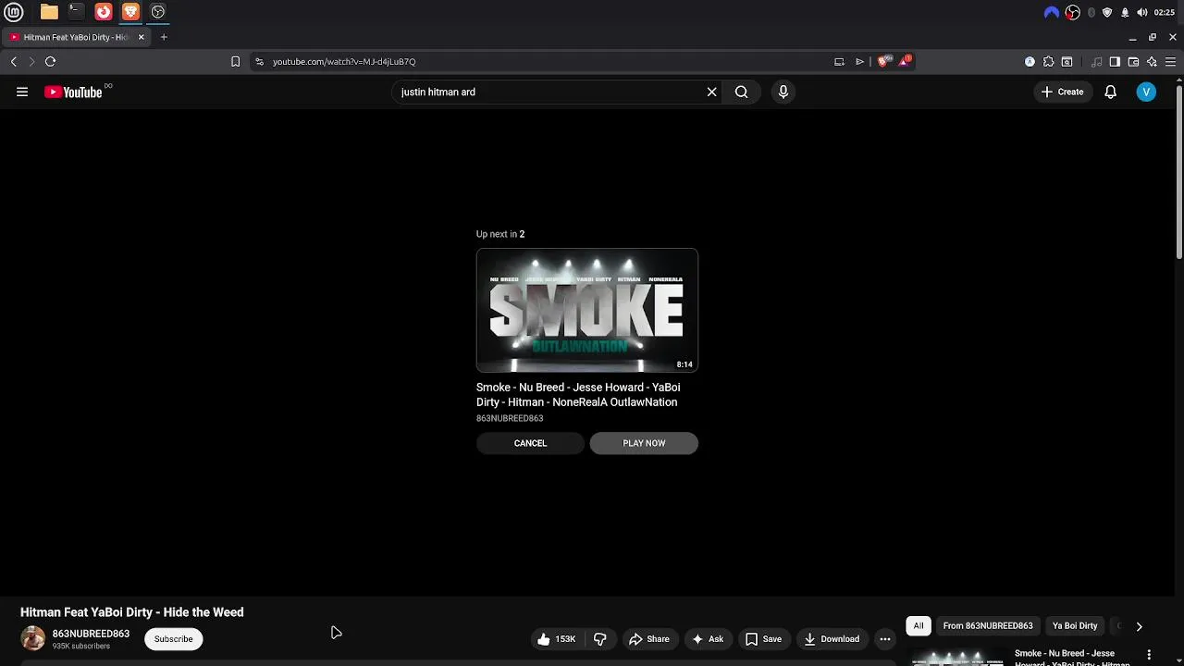Open the extensions puzzle icon
Viewport: 1184px width, 666px height.
1048,62
